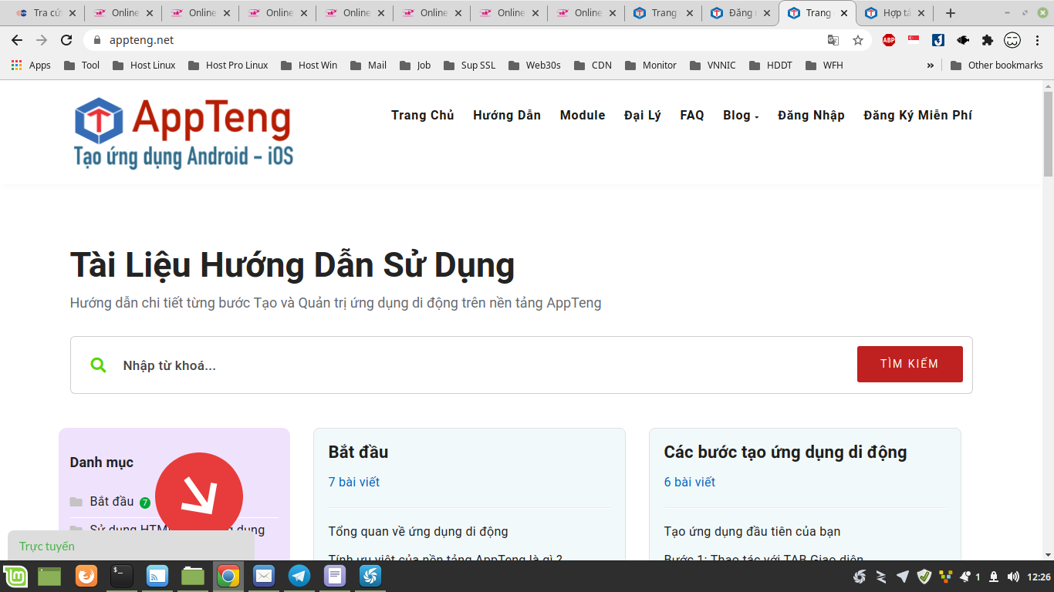The width and height of the screenshot is (1054, 592).
Task: Click the TÌM KIẾM search button
Action: point(910,364)
